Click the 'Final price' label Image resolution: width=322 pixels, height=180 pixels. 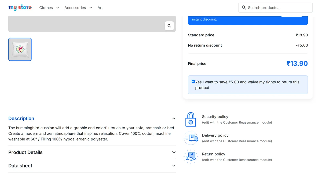197,64
